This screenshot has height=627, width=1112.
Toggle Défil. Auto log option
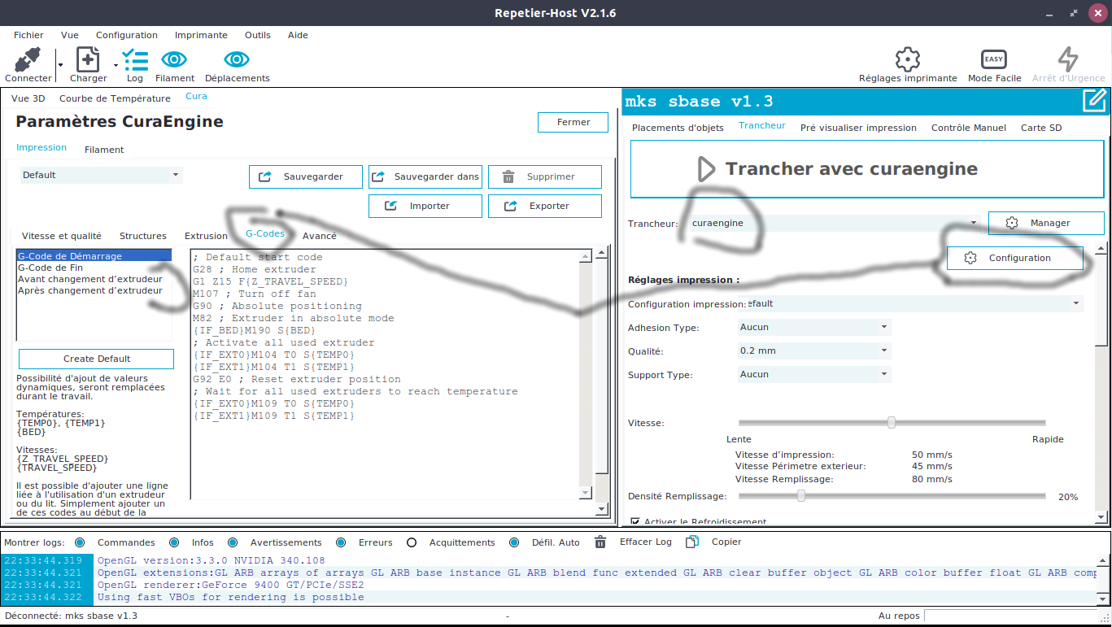coord(514,542)
